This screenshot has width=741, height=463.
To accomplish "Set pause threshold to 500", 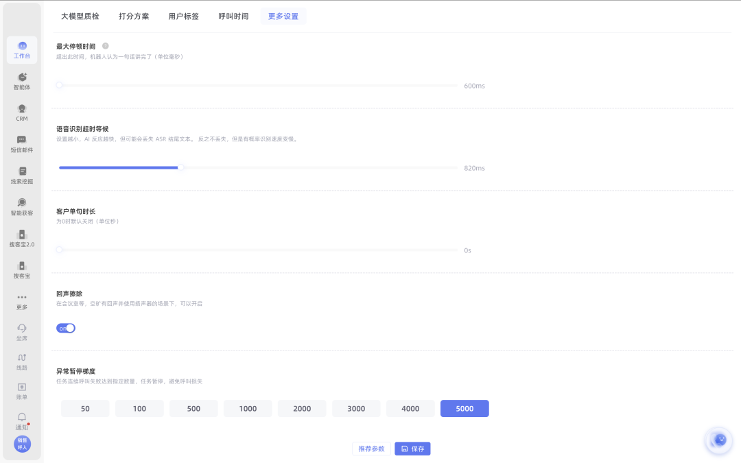I will tap(193, 409).
